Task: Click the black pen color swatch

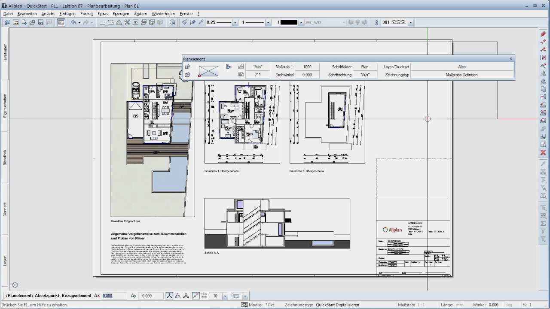Action: tap(289, 22)
